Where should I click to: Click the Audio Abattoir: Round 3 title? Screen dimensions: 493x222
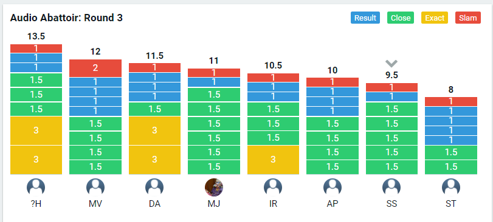66,18
